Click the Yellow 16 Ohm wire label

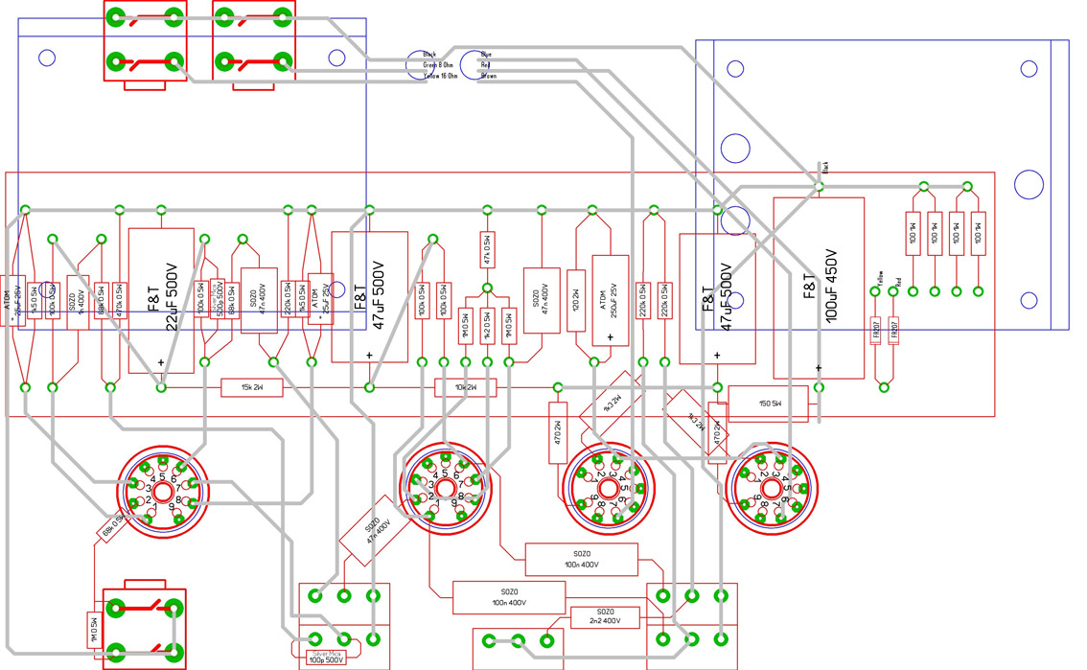[440, 77]
